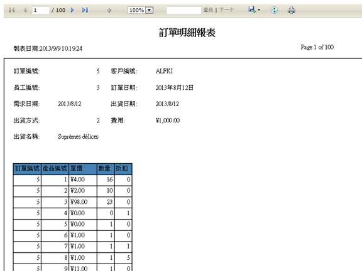Print the report with printer icon

[x=292, y=10]
